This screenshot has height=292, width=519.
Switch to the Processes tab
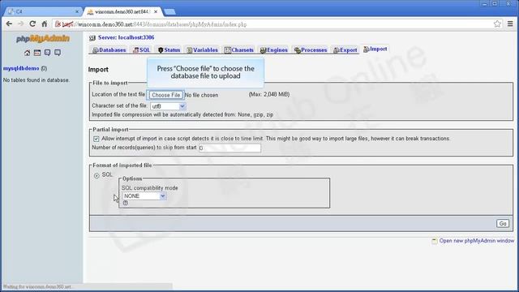(311, 50)
